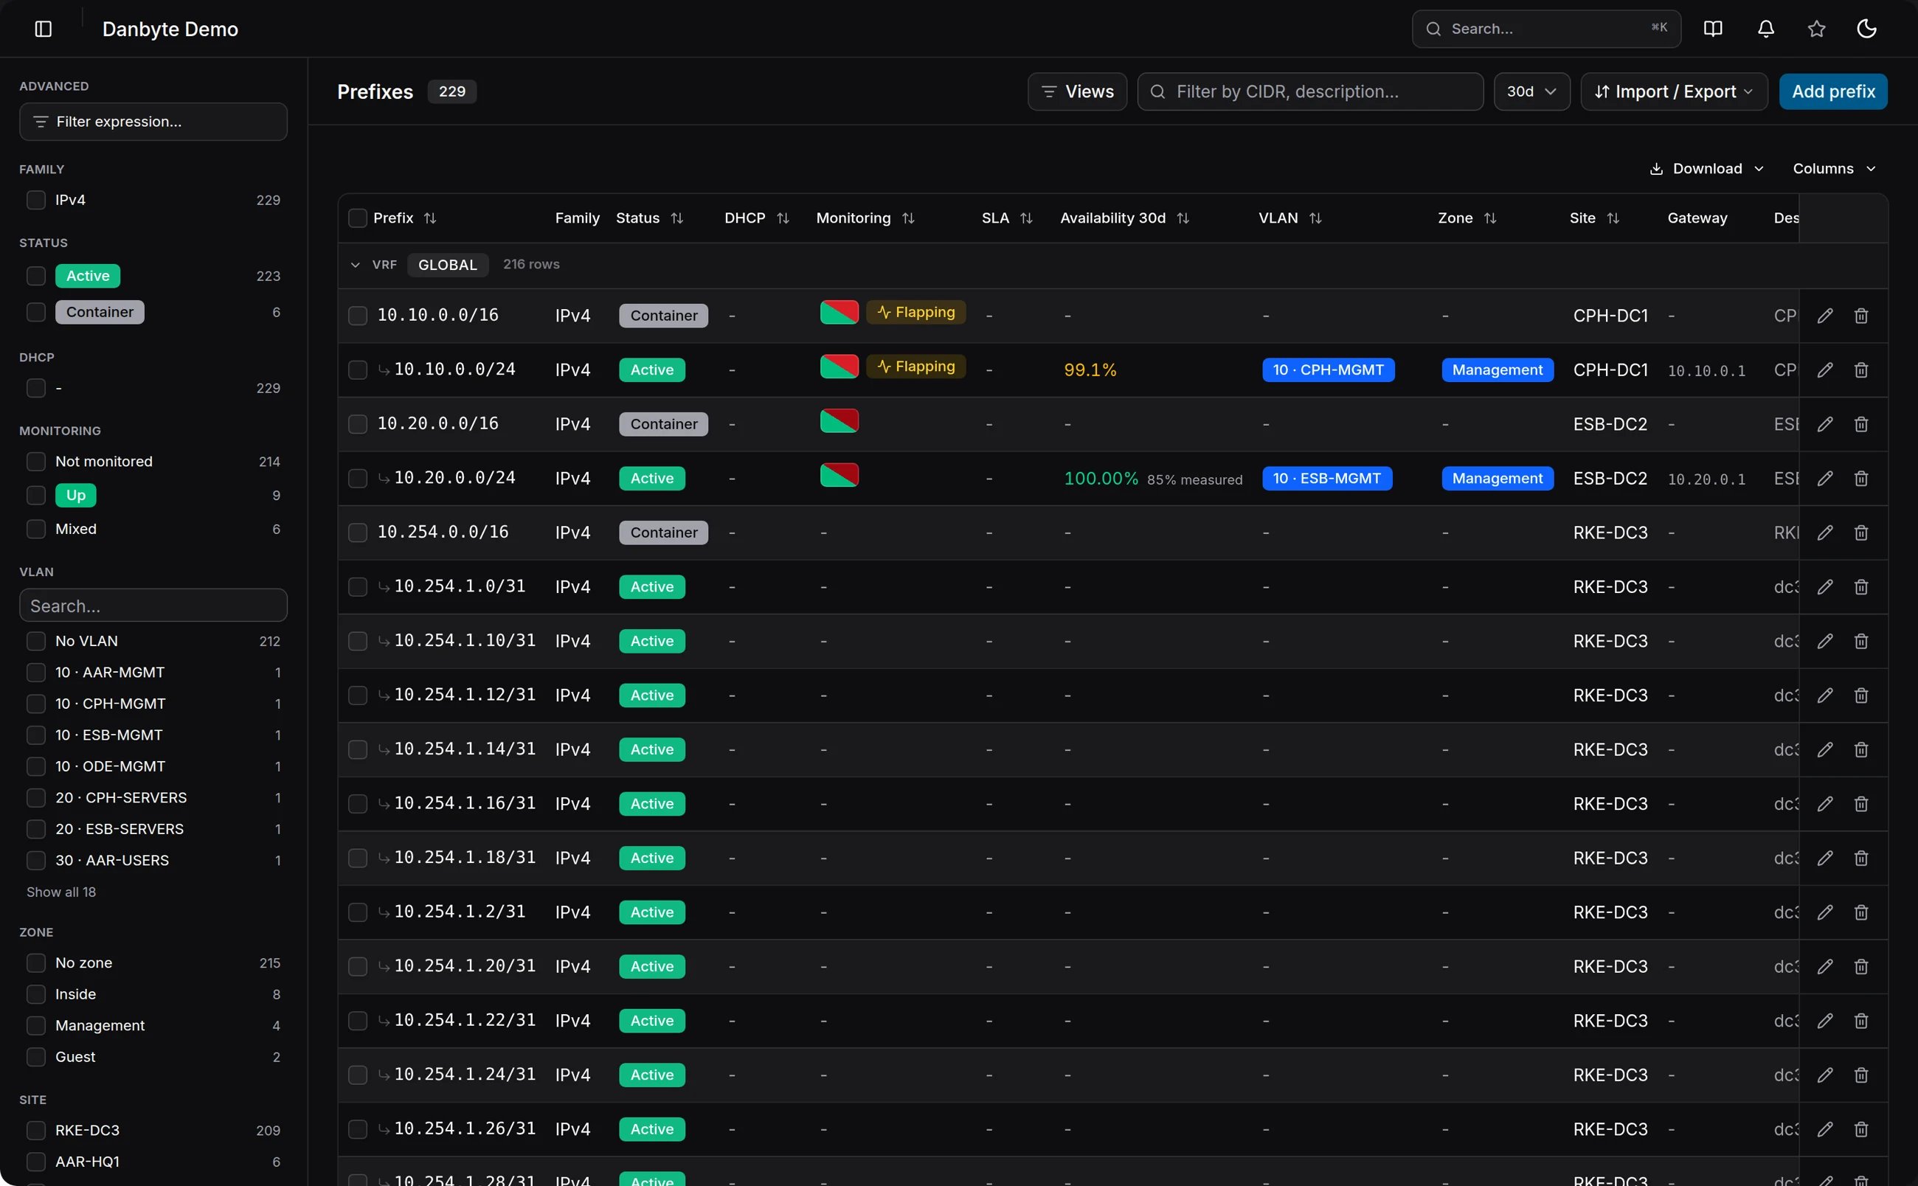Click the monitoring swatch for 10.20.0.0/24
This screenshot has width=1918, height=1186.
pos(839,475)
